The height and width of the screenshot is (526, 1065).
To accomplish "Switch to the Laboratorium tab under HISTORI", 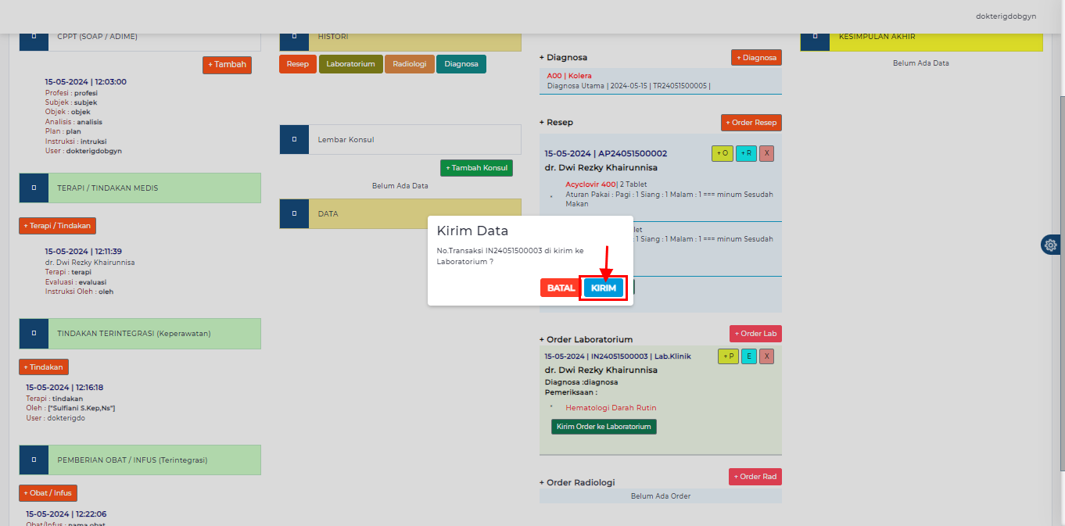I will click(x=350, y=64).
